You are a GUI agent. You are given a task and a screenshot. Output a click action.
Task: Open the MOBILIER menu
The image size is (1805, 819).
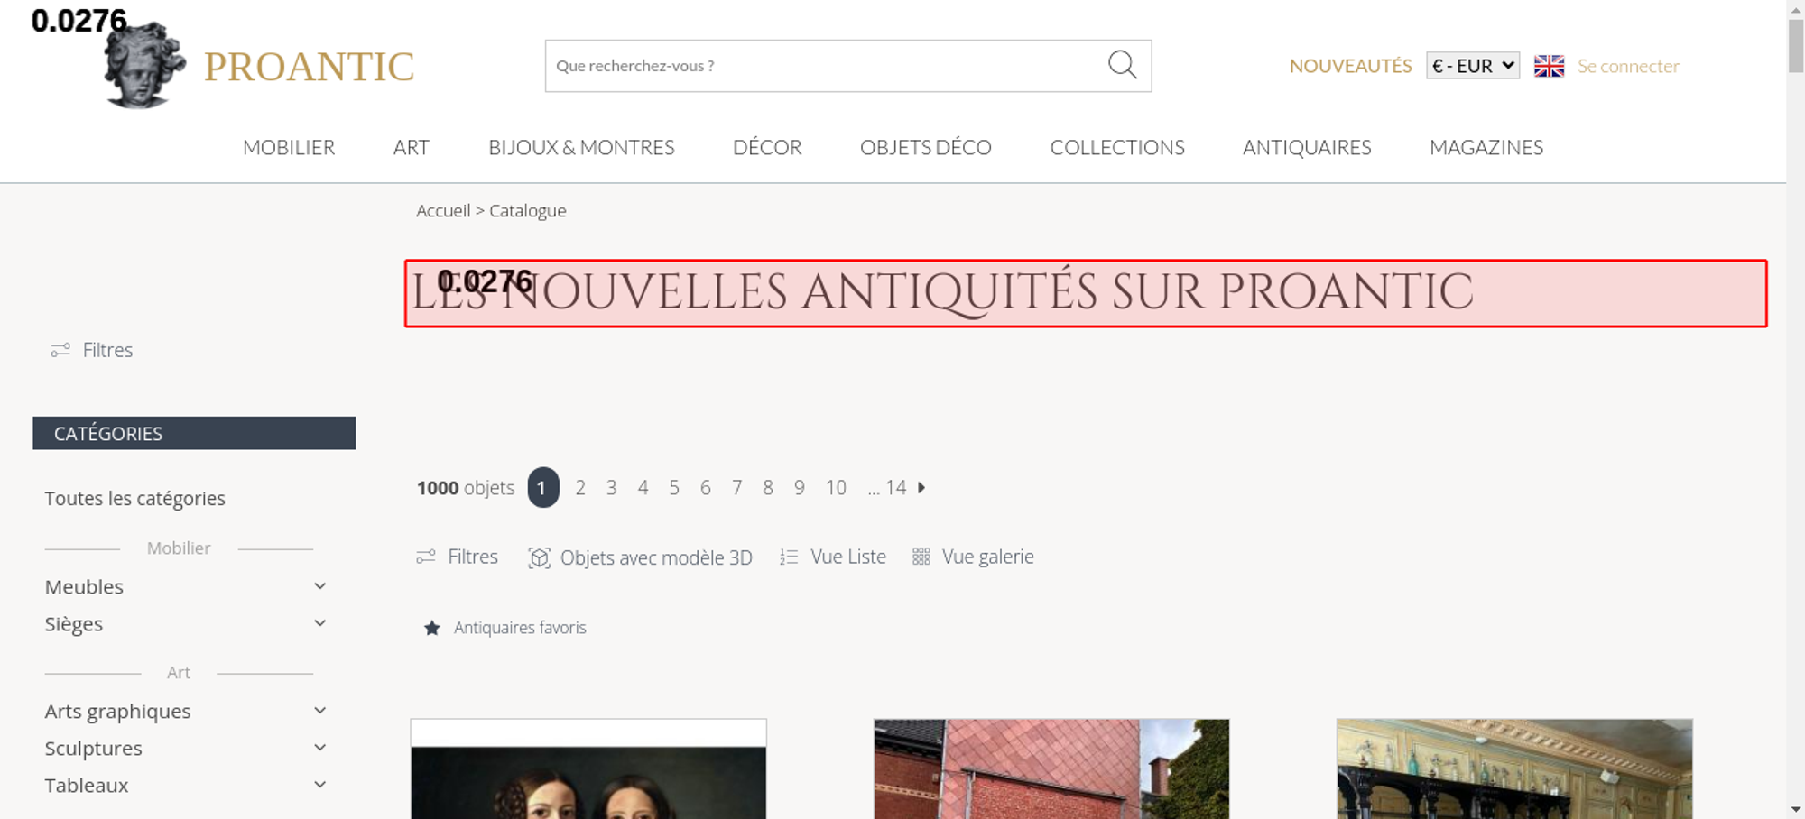coord(289,147)
